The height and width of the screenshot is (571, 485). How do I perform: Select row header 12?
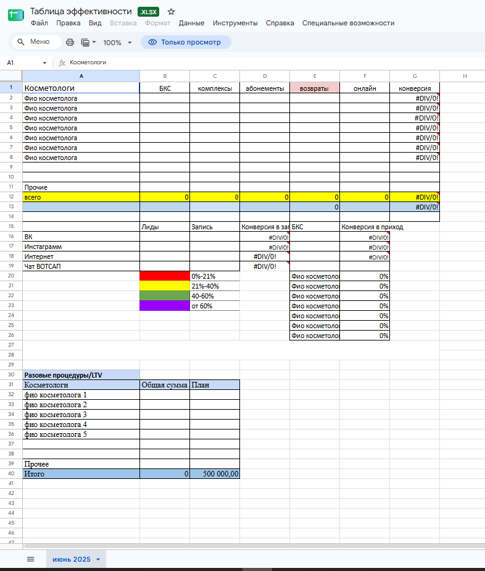pos(11,197)
